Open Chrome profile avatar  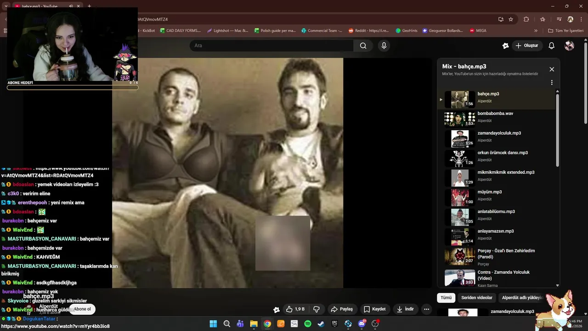click(x=570, y=19)
